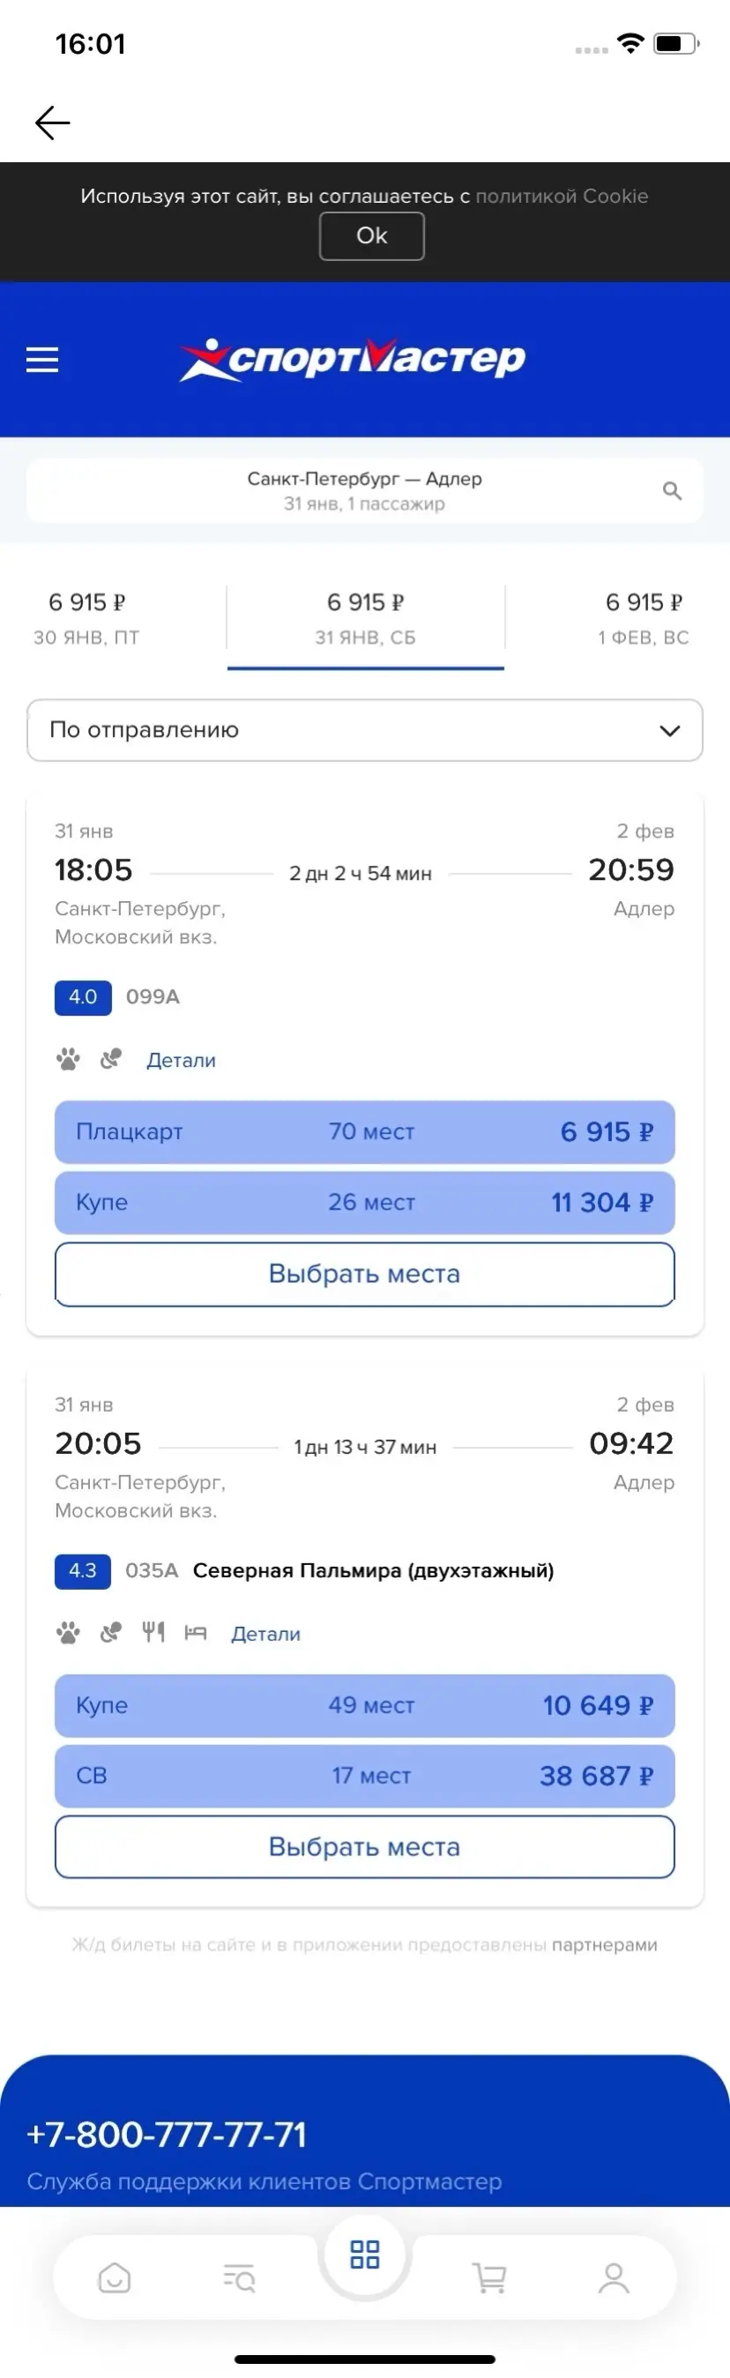Image resolution: width=730 pixels, height=2378 pixels.
Task: Open the catalog search icon
Action: tap(239, 2277)
